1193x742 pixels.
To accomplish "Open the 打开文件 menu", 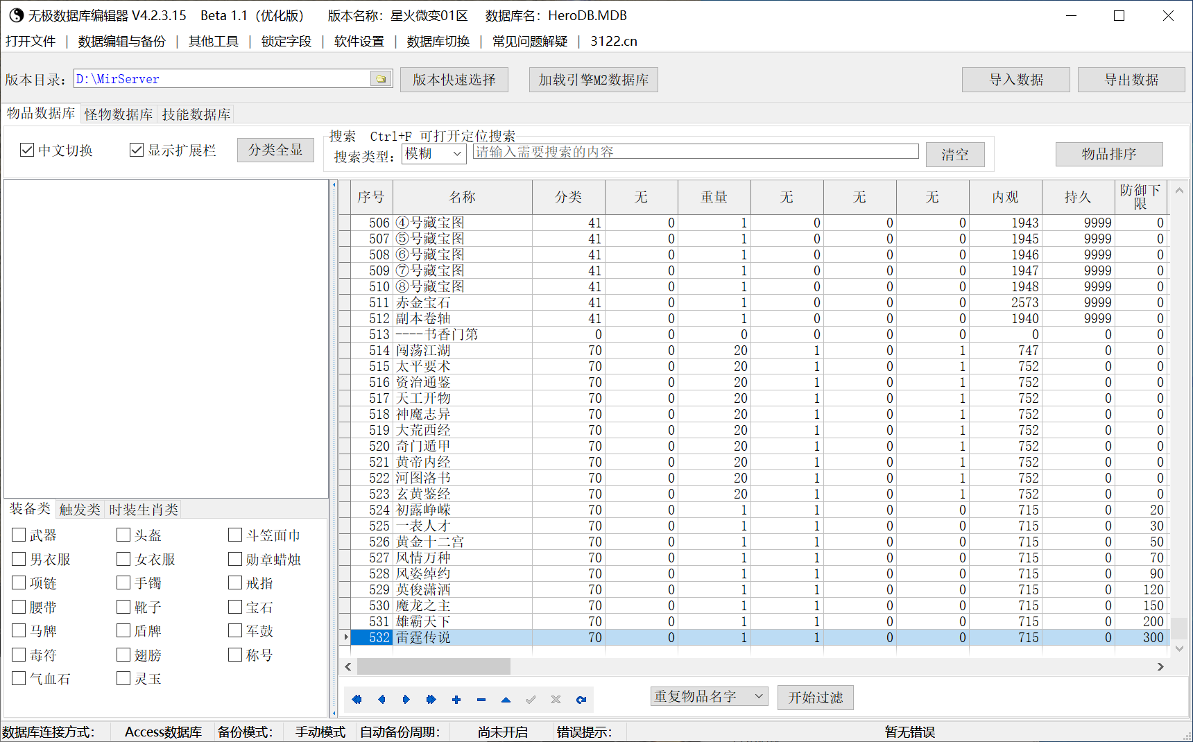I will 31,41.
